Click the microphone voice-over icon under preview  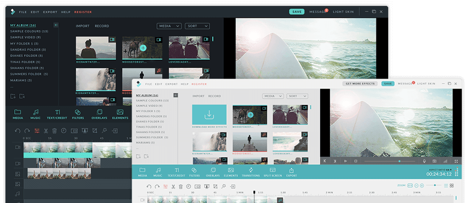424,161
